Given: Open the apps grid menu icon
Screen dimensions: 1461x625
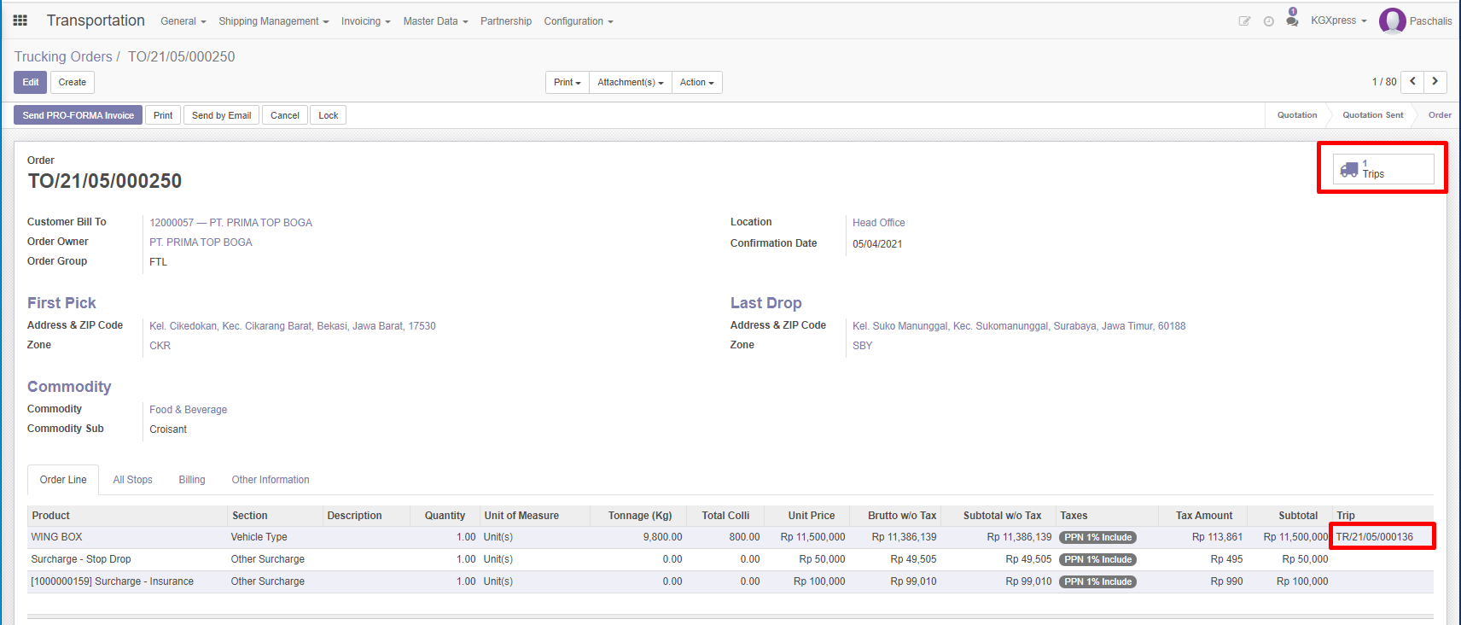Looking at the screenshot, I should coord(20,20).
